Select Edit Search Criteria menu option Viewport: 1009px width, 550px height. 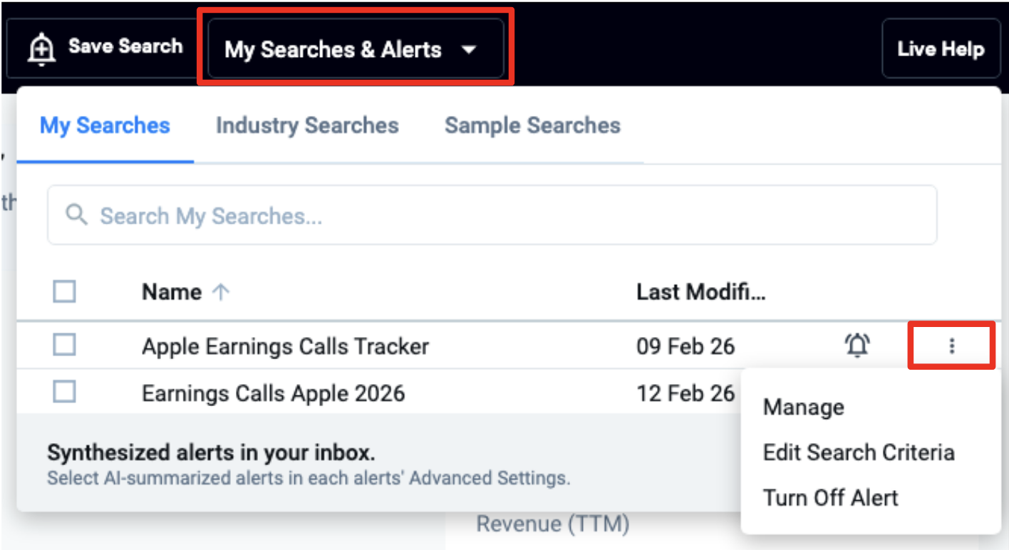[x=858, y=452]
